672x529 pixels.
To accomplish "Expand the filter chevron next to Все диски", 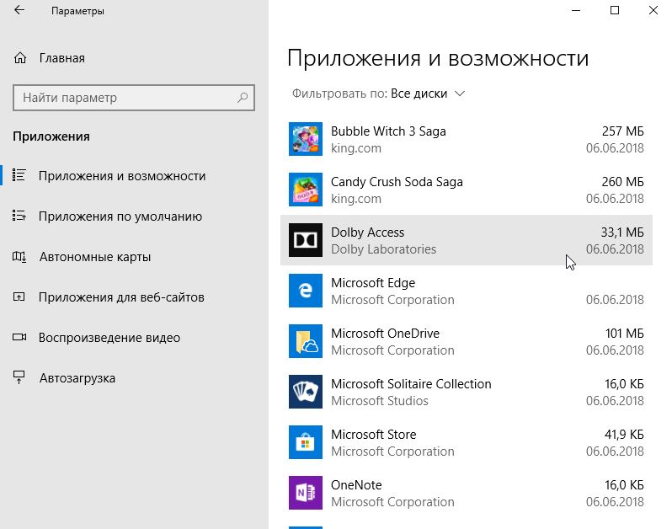I will 460,94.
